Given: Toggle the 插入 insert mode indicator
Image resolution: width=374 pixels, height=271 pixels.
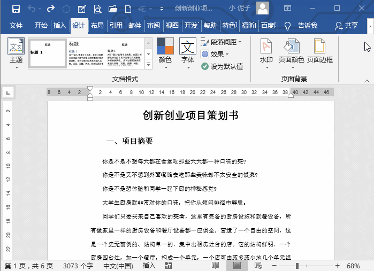Looking at the screenshot, I should (x=149, y=266).
